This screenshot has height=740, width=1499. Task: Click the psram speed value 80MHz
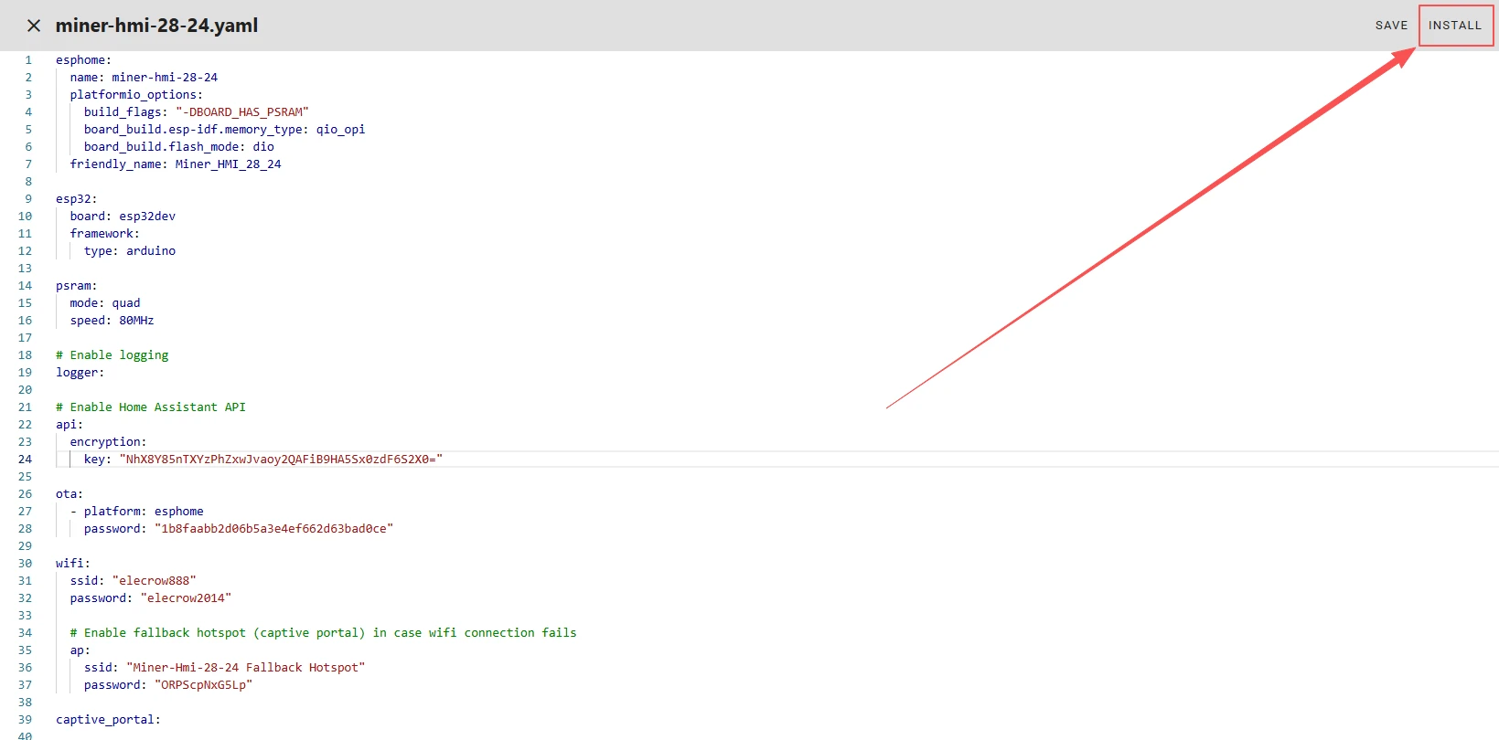[136, 321]
